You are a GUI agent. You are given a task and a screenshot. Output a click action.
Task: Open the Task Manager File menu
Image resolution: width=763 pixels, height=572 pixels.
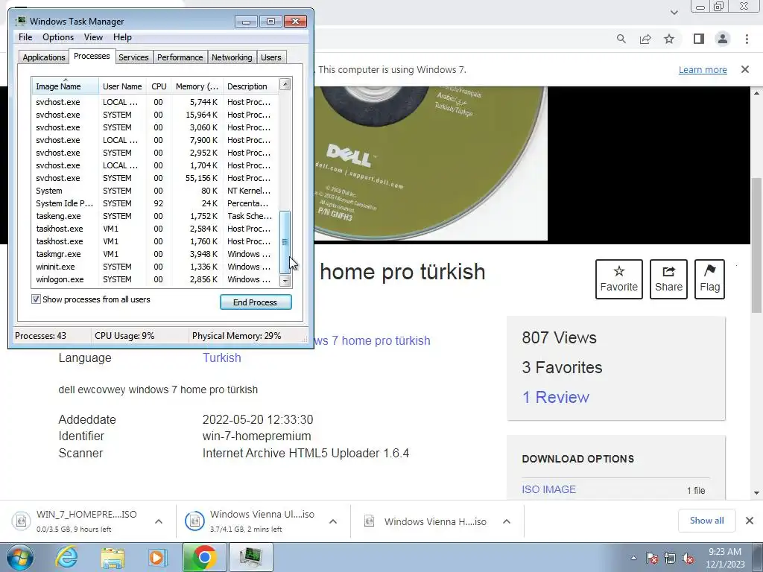click(25, 37)
